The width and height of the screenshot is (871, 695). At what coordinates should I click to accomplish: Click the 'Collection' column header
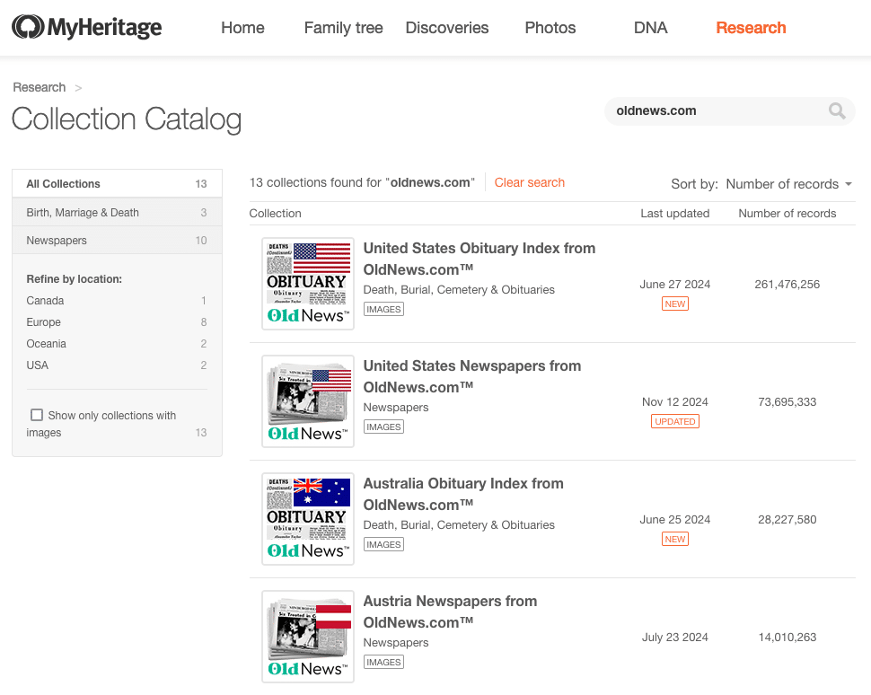276,214
